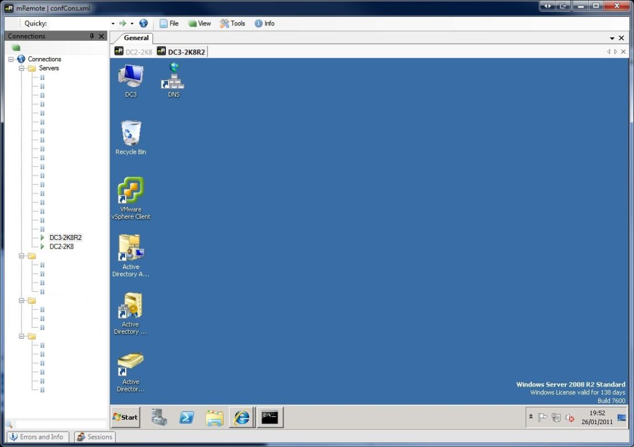Click the Action Center flag icon
This screenshot has width=634, height=447.
[542, 417]
